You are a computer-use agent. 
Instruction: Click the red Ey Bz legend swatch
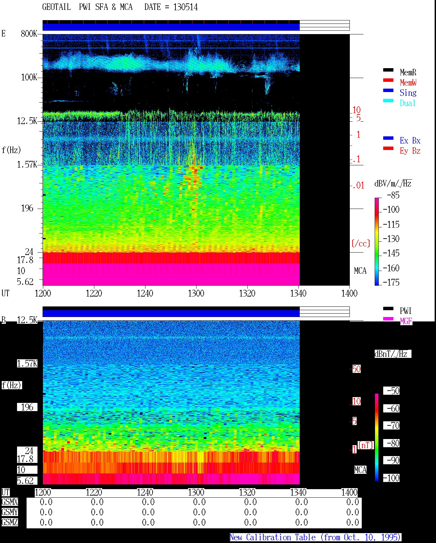pos(388,149)
